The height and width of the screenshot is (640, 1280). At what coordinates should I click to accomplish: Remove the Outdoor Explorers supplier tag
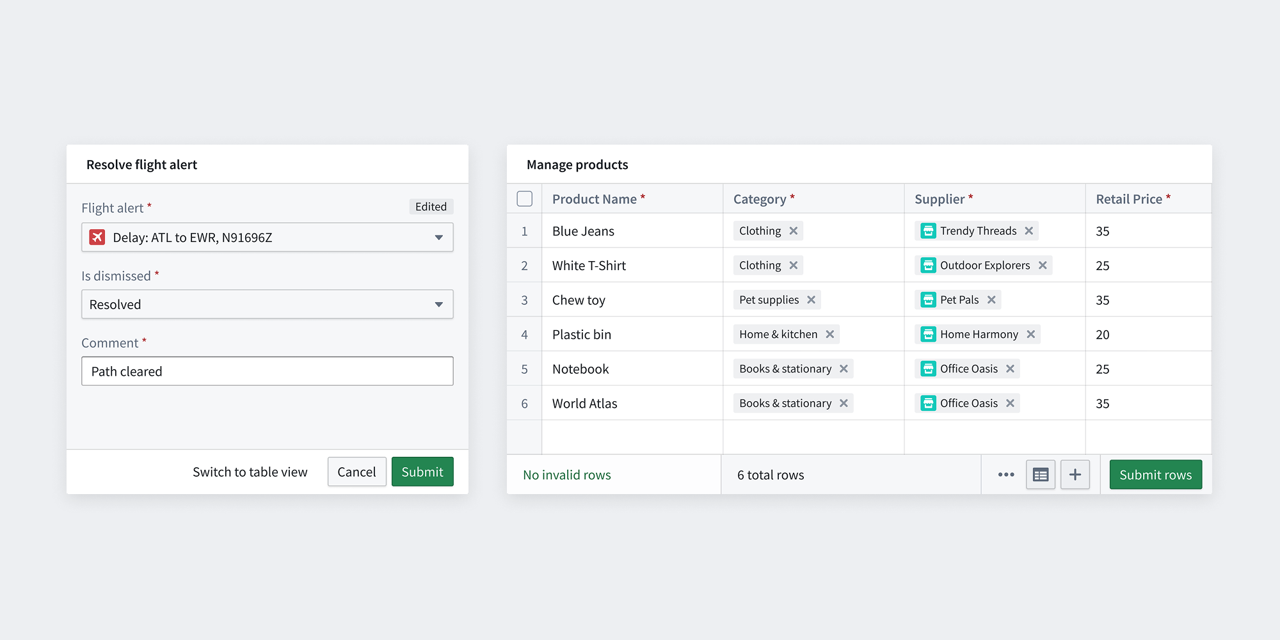pyautogui.click(x=1043, y=265)
